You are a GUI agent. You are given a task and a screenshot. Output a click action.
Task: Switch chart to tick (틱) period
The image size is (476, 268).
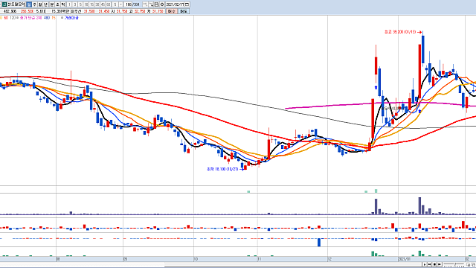62,4
